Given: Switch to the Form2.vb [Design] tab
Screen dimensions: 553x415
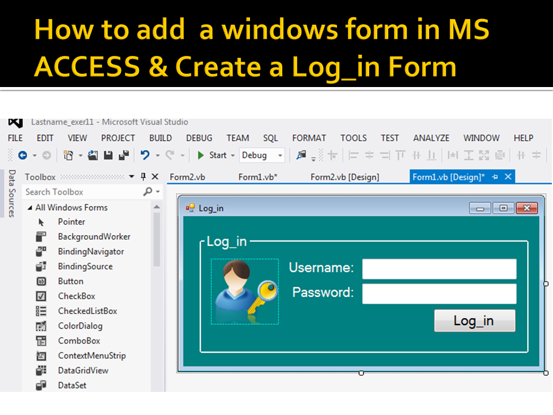Looking at the screenshot, I should pos(344,176).
